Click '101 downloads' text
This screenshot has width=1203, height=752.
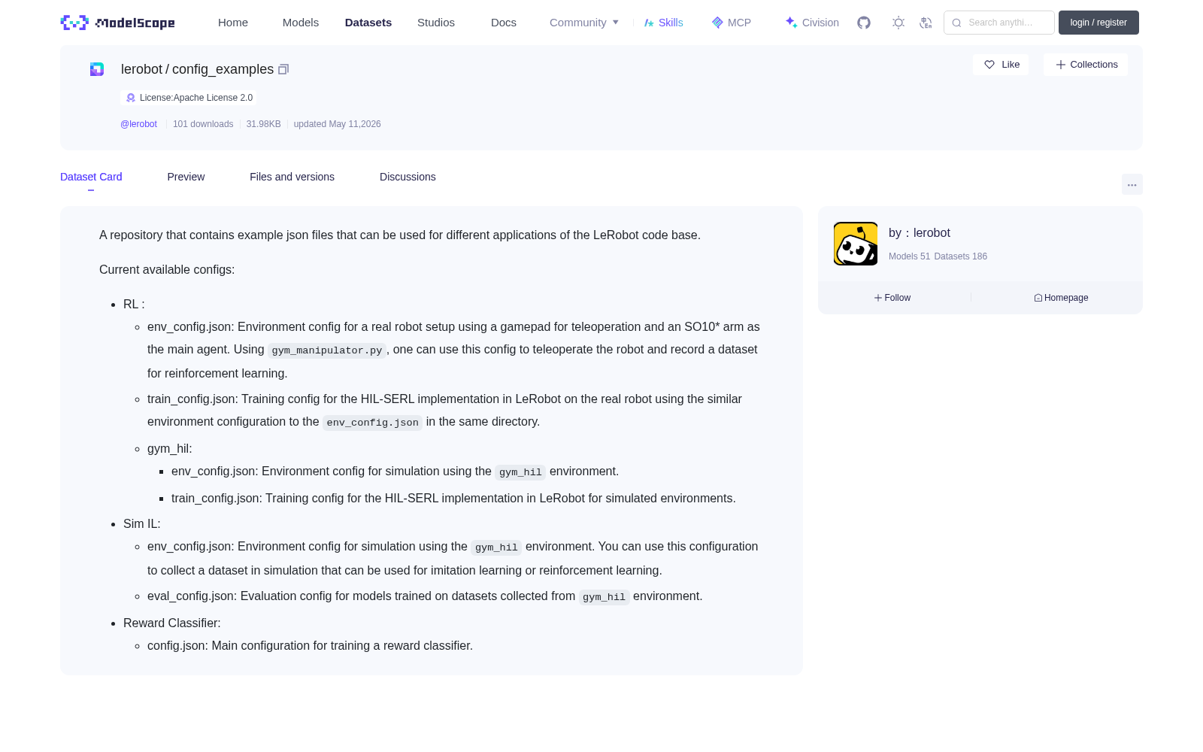203,124
